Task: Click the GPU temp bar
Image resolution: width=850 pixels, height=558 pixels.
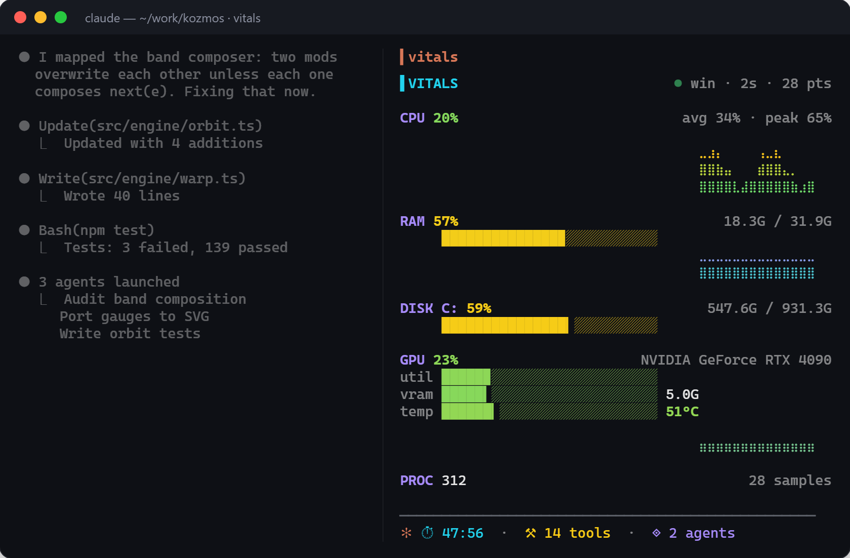Action: tap(549, 411)
